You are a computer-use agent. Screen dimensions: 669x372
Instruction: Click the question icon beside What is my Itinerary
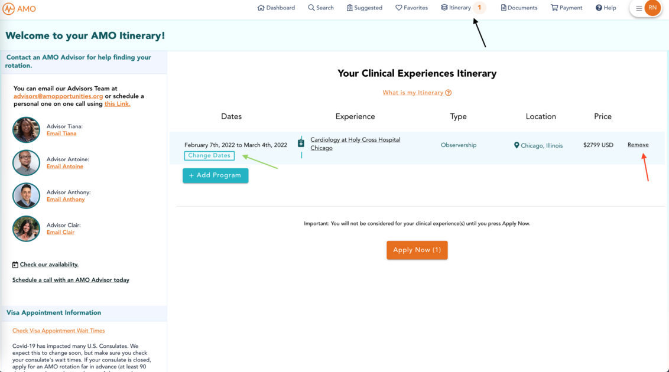tap(448, 93)
